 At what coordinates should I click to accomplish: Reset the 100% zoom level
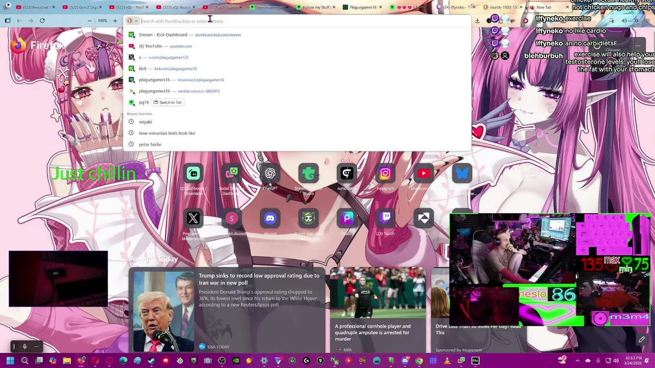[x=102, y=21]
